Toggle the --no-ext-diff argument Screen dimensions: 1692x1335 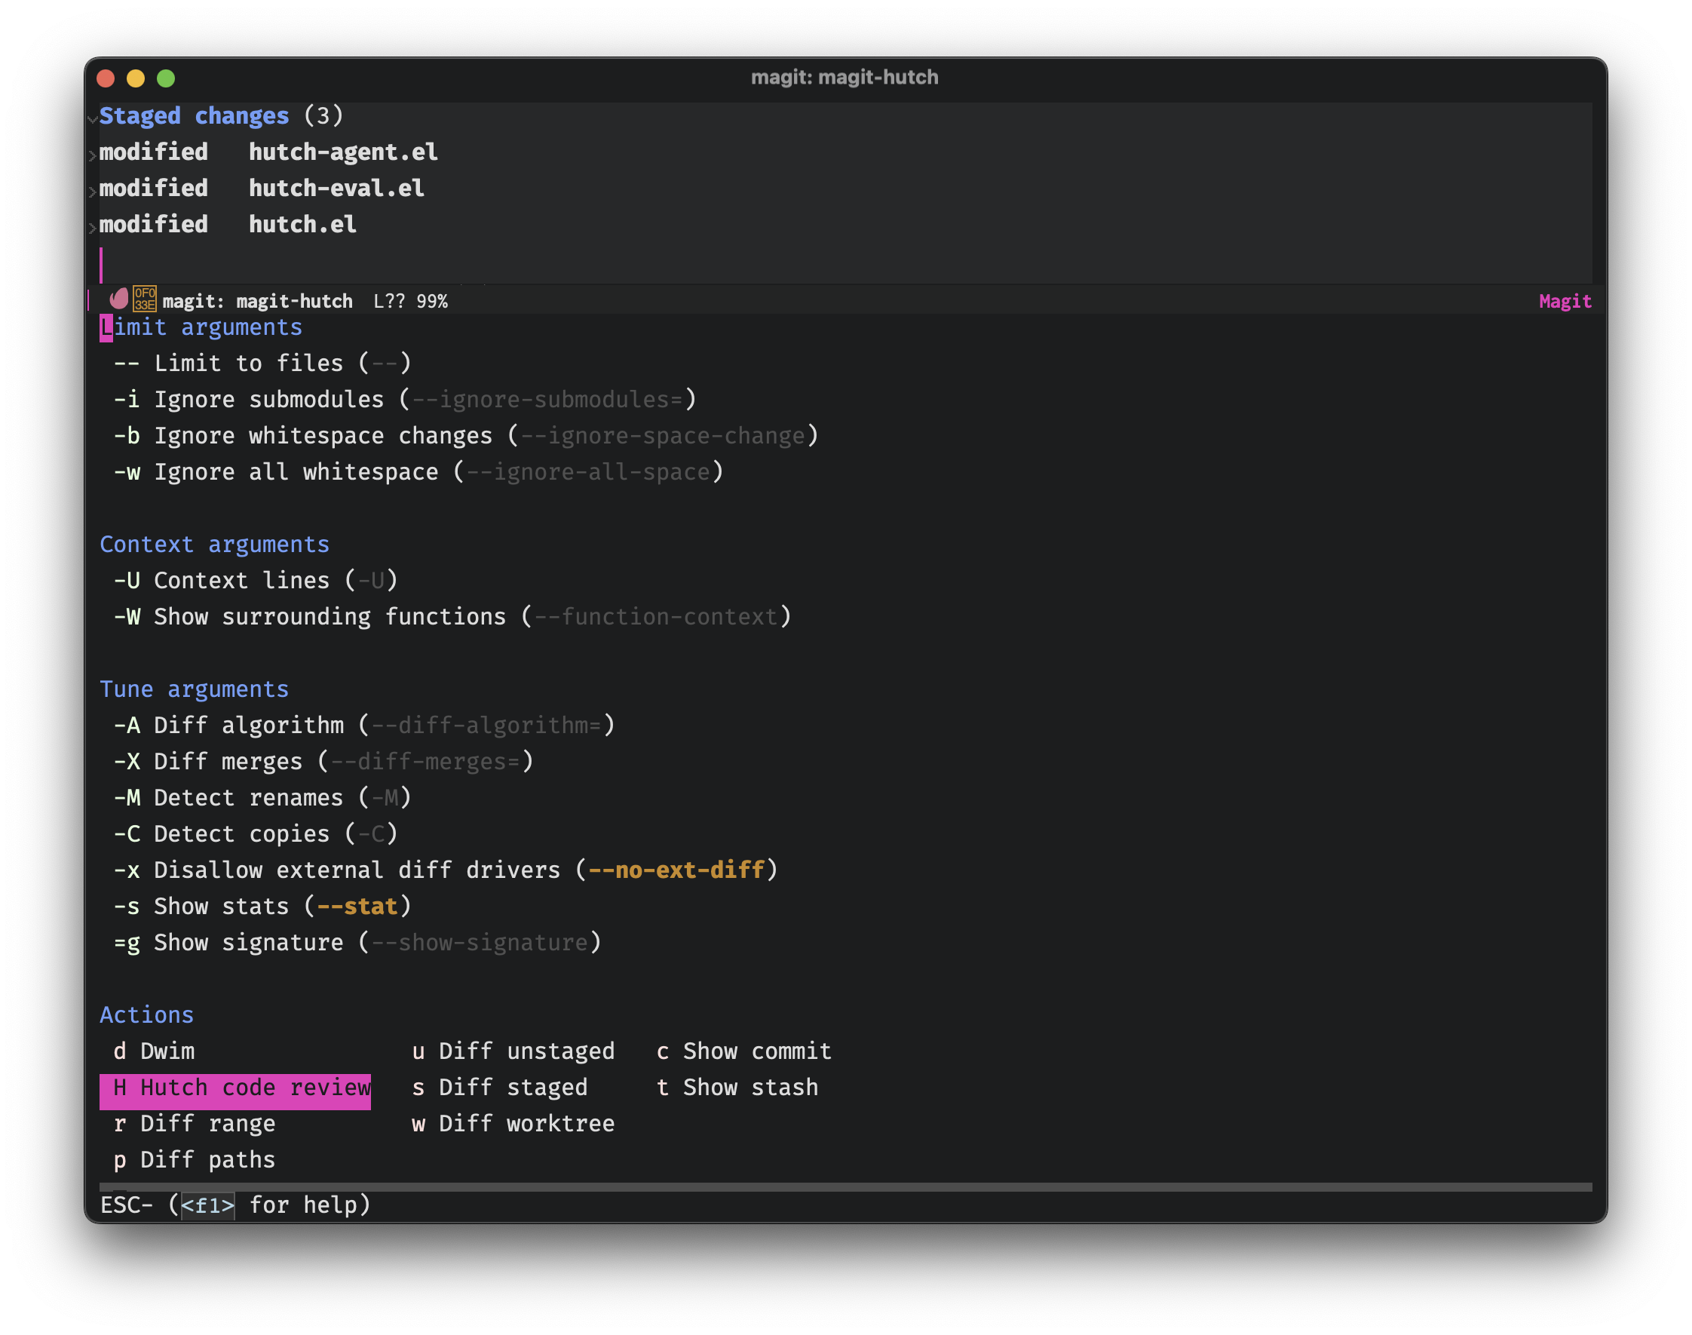446,871
